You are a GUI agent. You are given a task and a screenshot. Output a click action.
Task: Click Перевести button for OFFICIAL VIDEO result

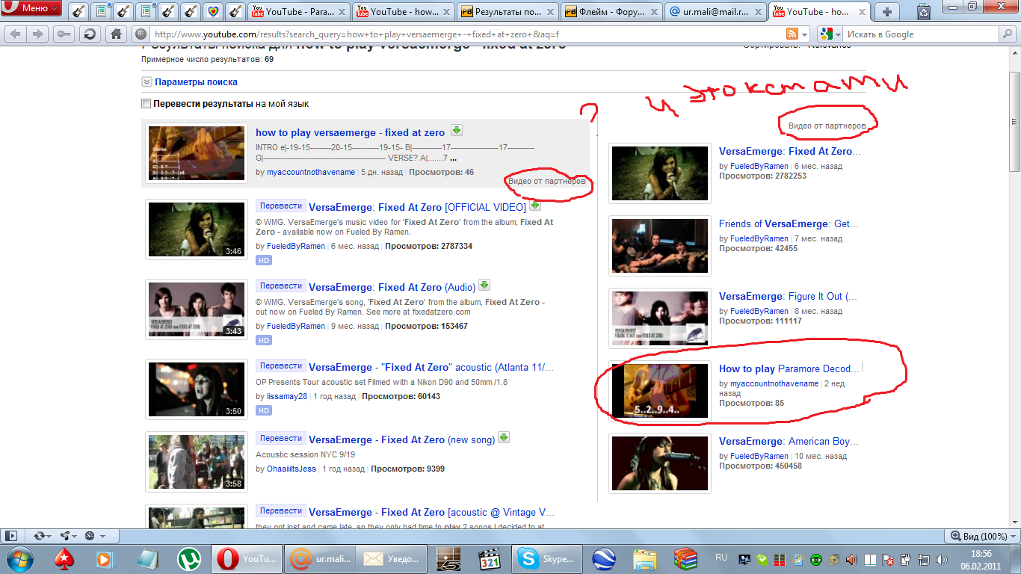click(281, 206)
